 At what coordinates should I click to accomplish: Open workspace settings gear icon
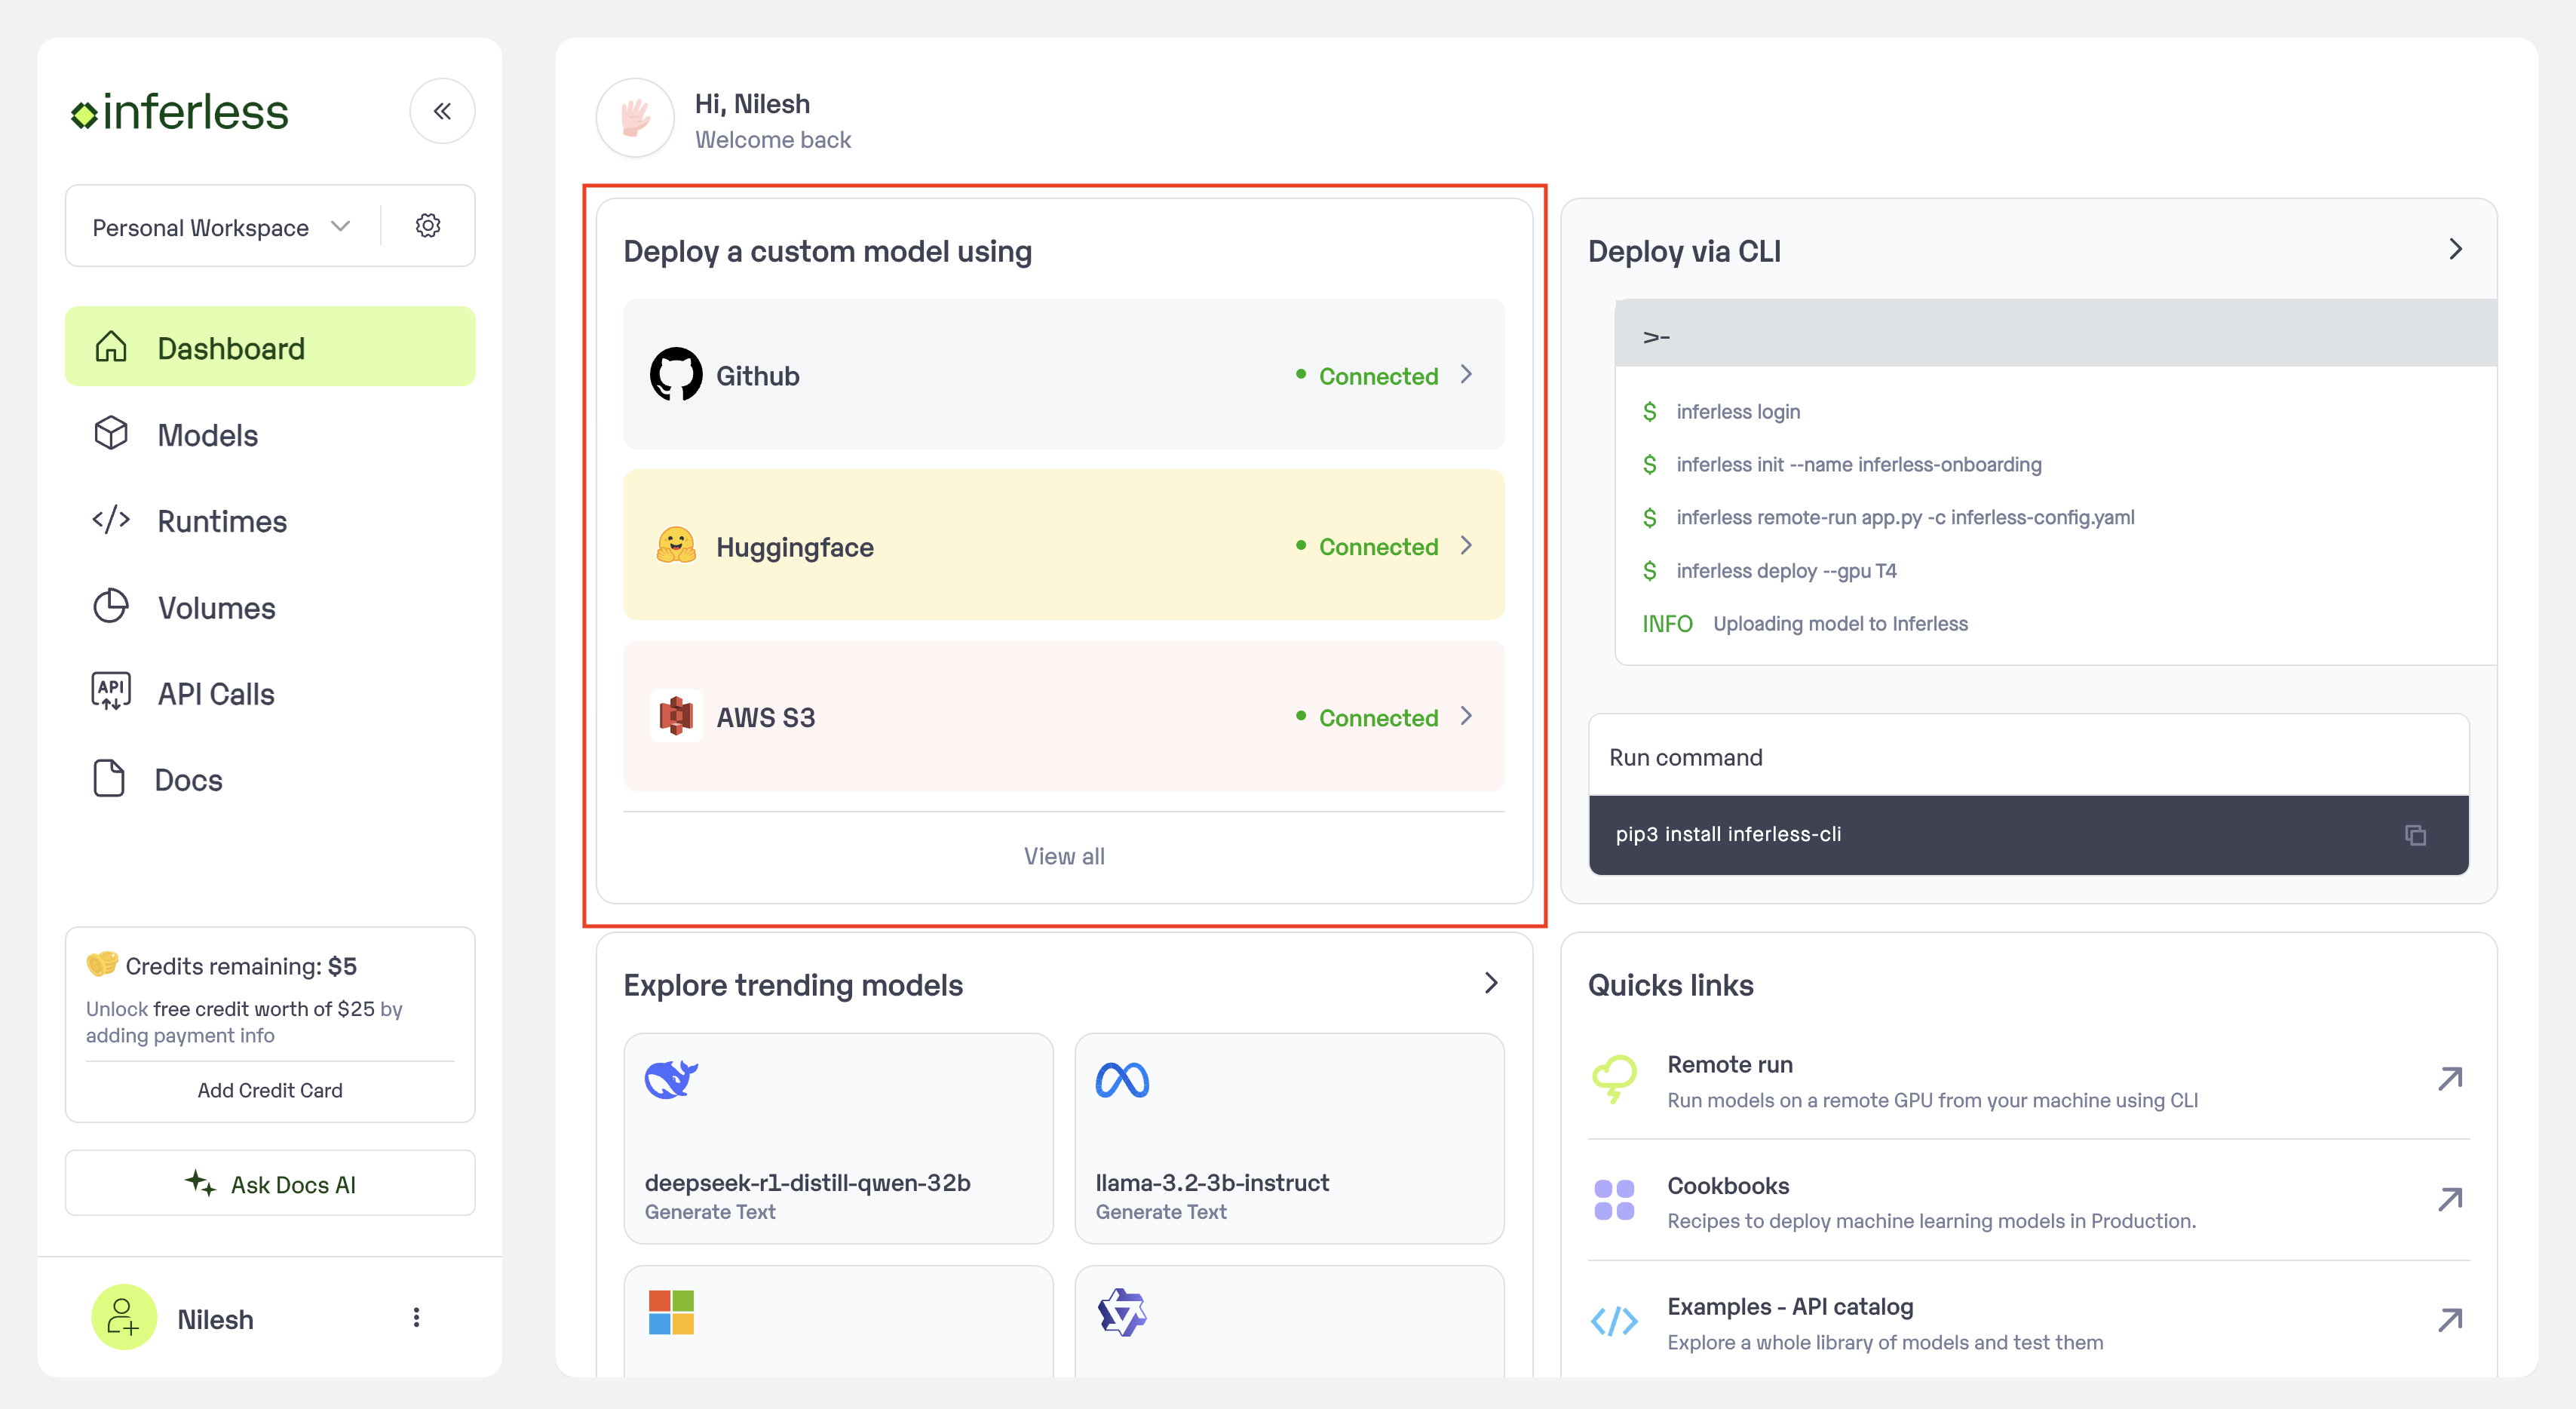click(x=428, y=226)
